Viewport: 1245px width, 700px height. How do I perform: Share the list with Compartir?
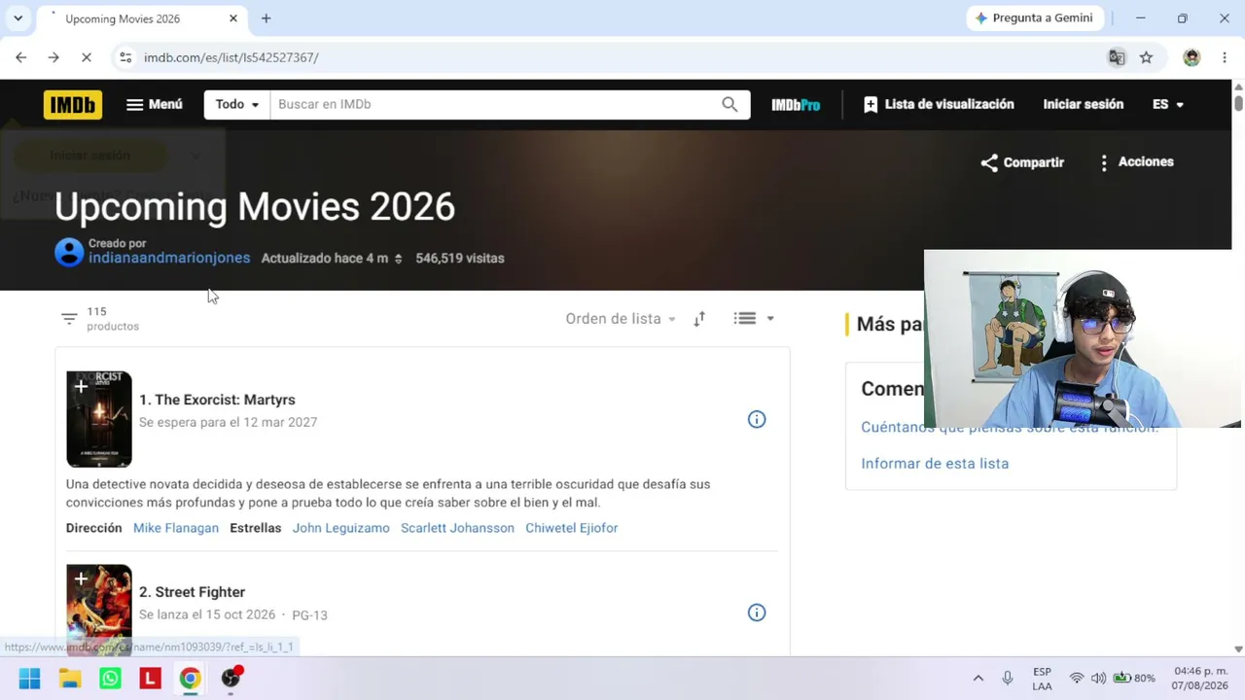tap(1022, 162)
